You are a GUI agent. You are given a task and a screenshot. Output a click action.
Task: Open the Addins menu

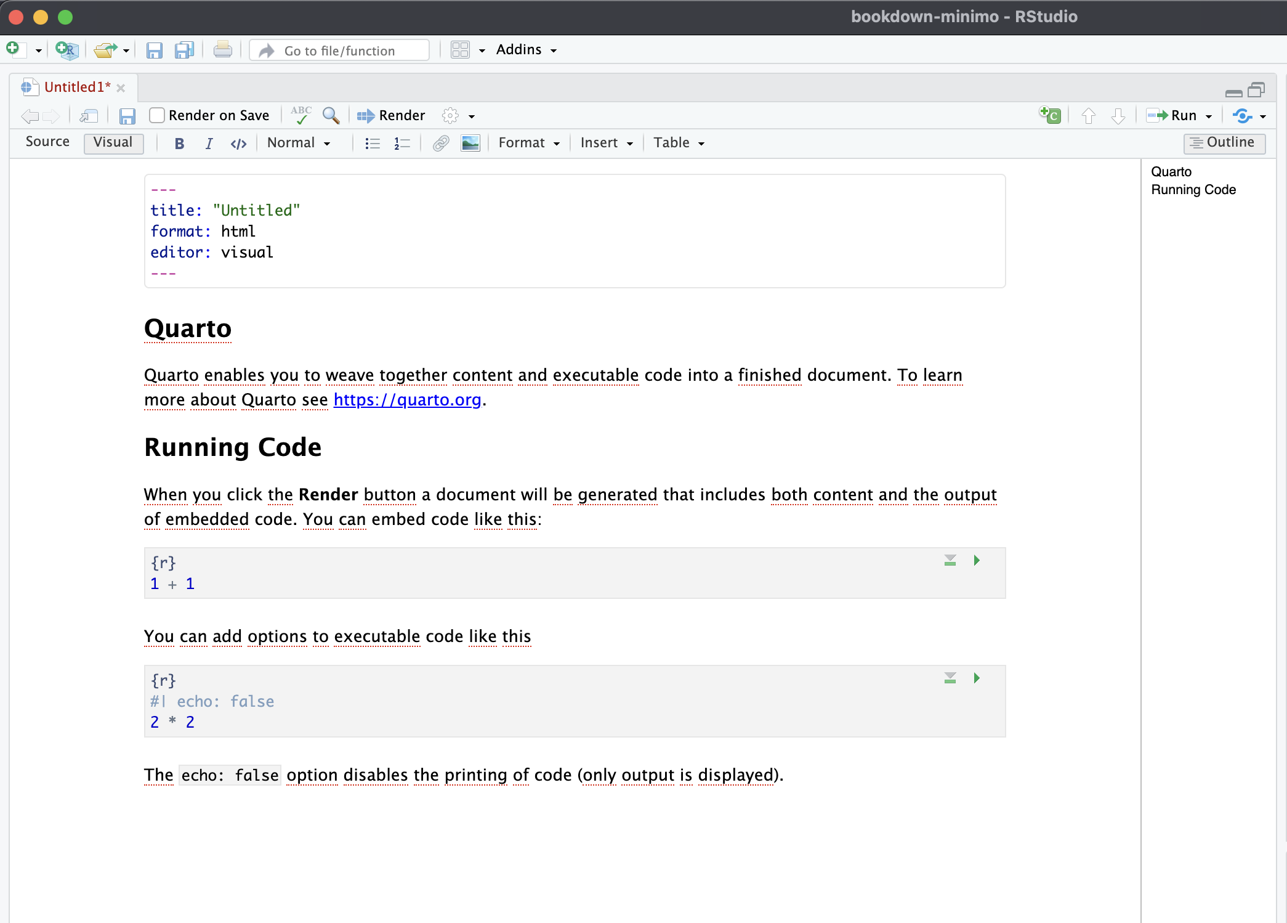(x=526, y=50)
